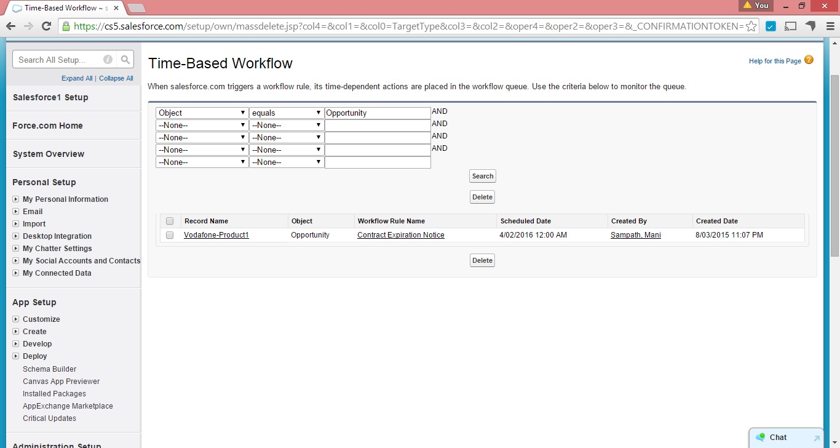Bookmark this page with the star icon

(x=751, y=26)
